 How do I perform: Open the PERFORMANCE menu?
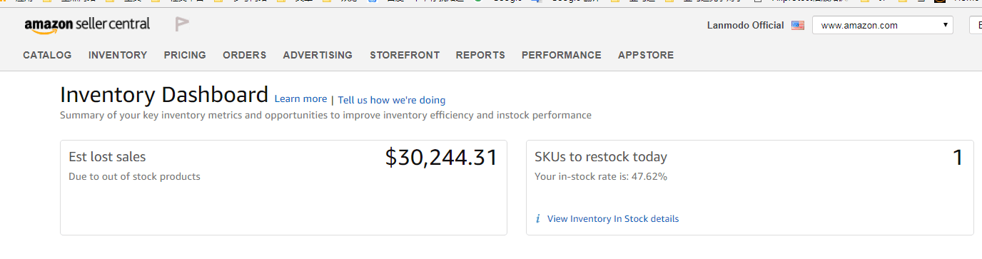[562, 55]
